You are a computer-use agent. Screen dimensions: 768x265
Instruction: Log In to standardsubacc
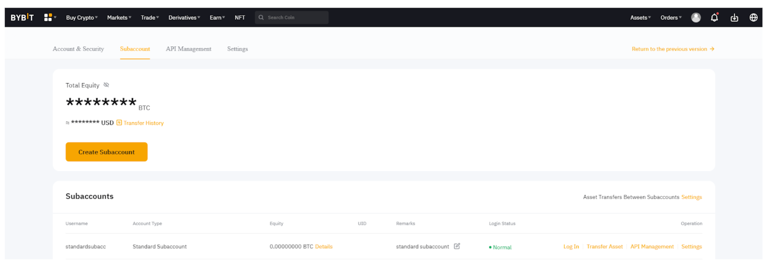tap(571, 246)
